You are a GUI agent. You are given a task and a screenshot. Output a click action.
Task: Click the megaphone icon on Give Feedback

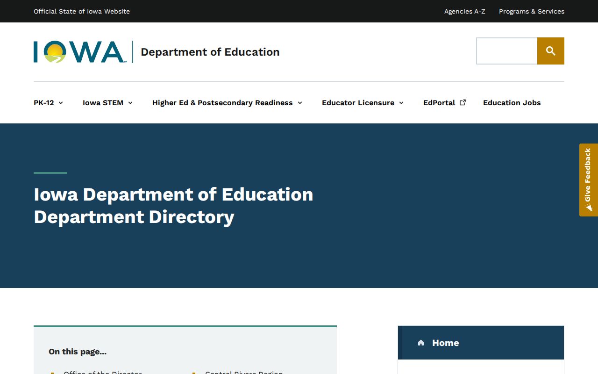pyautogui.click(x=588, y=207)
